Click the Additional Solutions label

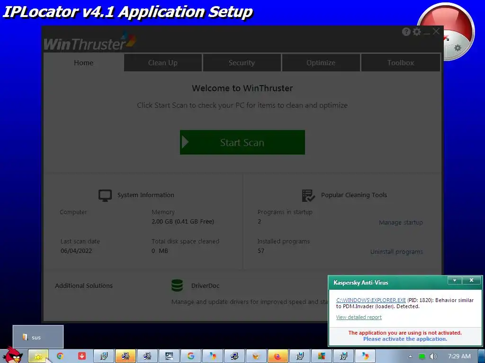[x=84, y=286]
